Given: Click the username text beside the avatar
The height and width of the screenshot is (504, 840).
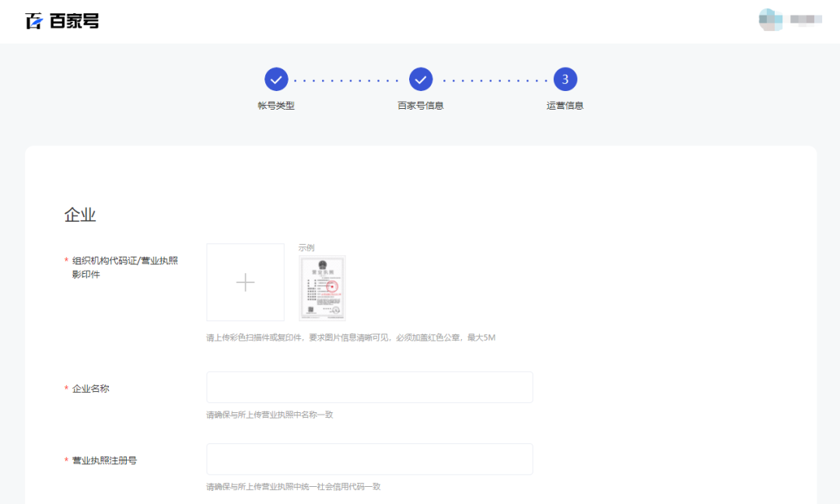Looking at the screenshot, I should pos(805,19).
